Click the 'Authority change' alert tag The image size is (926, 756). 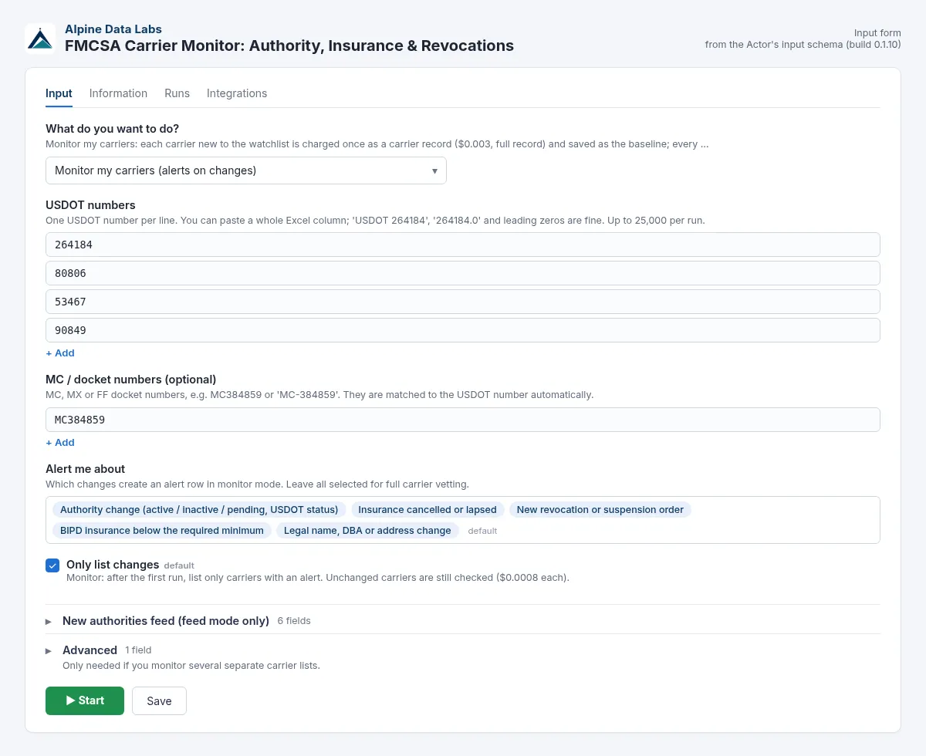[199, 510]
